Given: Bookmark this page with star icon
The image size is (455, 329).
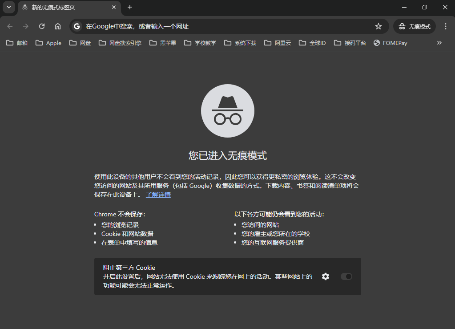Looking at the screenshot, I should coord(378,26).
